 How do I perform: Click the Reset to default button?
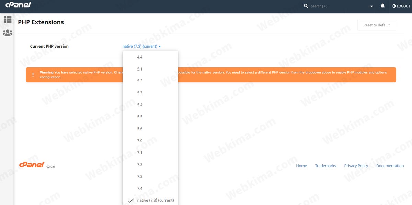click(377, 25)
